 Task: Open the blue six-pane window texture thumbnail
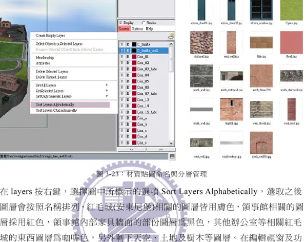[261, 10]
